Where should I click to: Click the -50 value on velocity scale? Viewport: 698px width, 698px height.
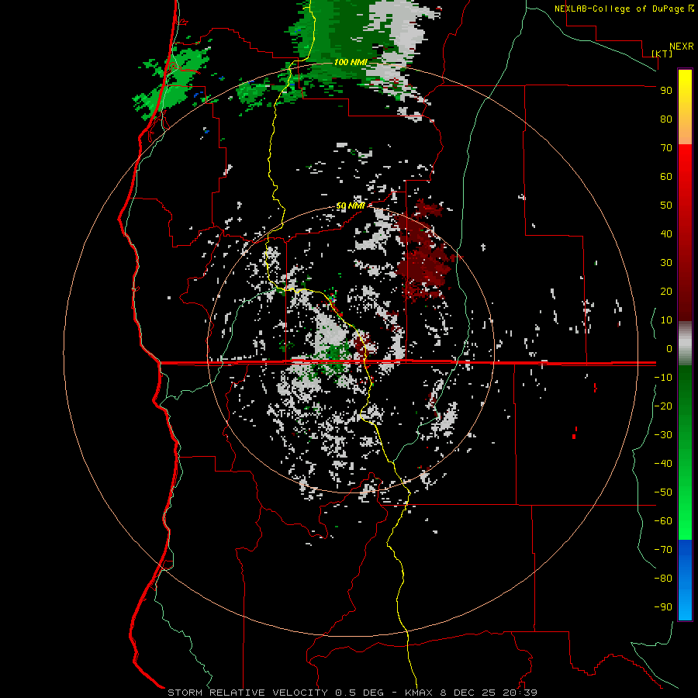(x=663, y=492)
